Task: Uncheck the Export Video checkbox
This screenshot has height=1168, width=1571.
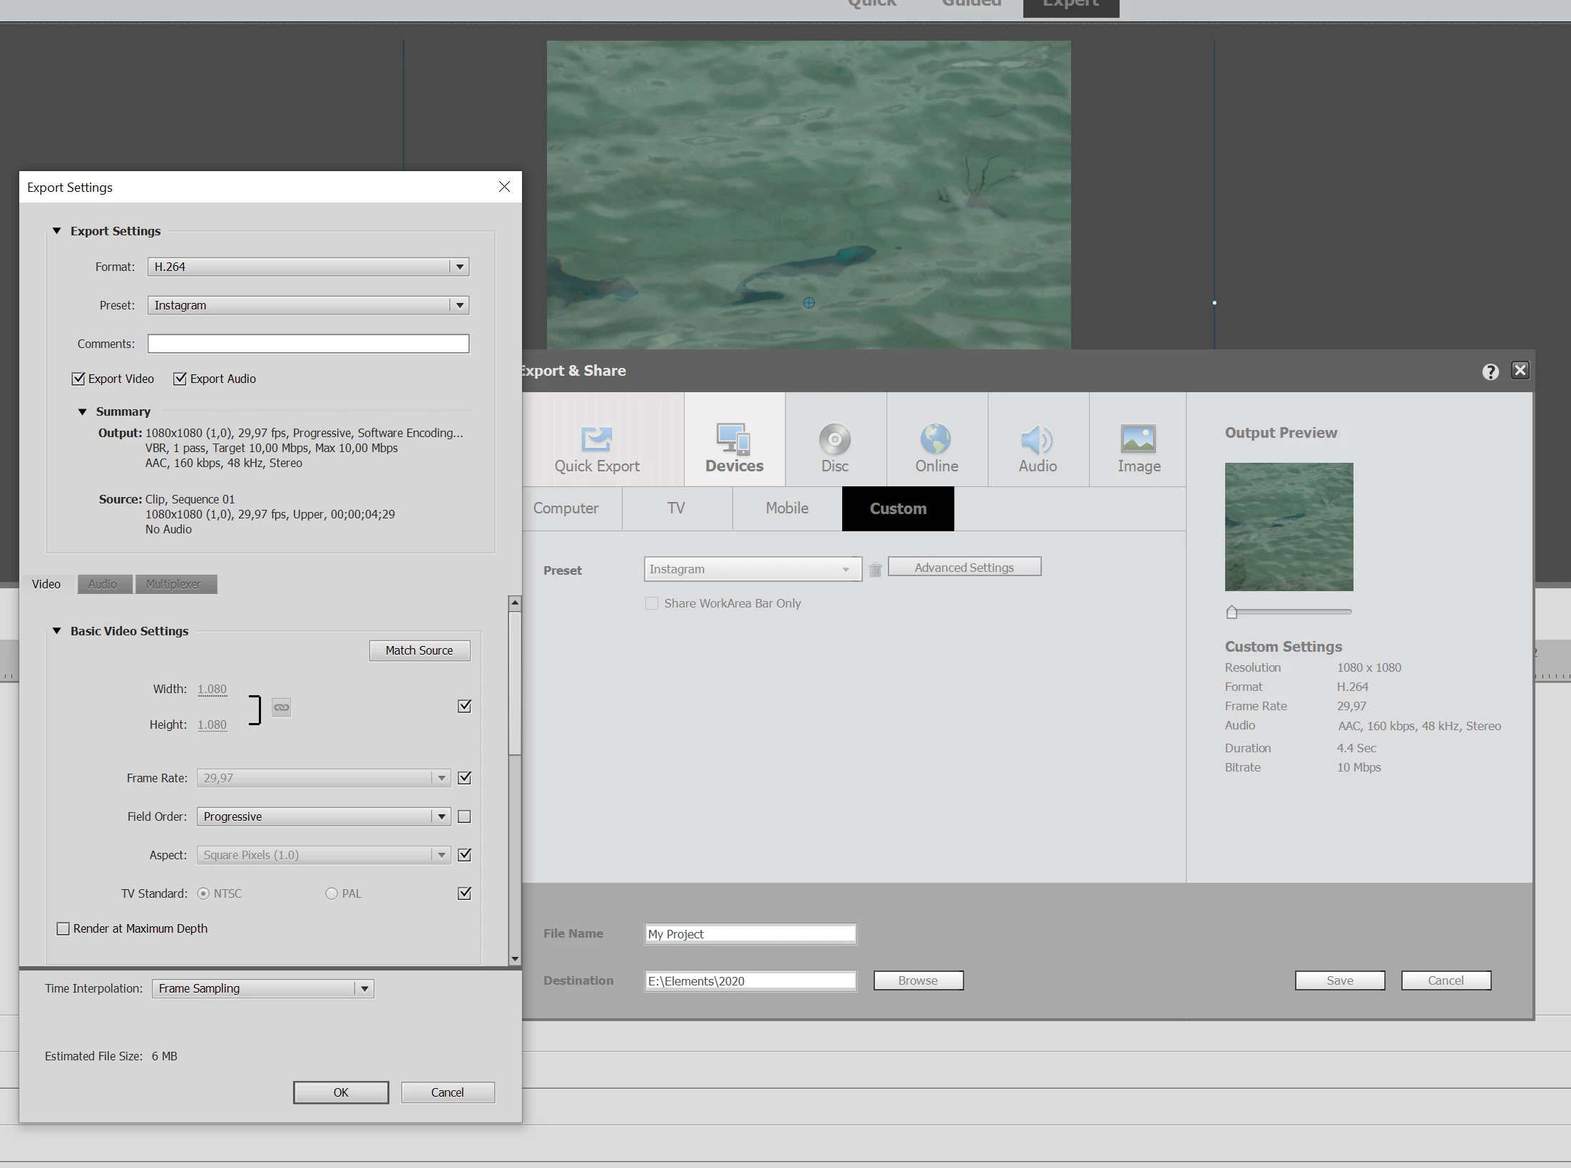Action: coord(78,379)
